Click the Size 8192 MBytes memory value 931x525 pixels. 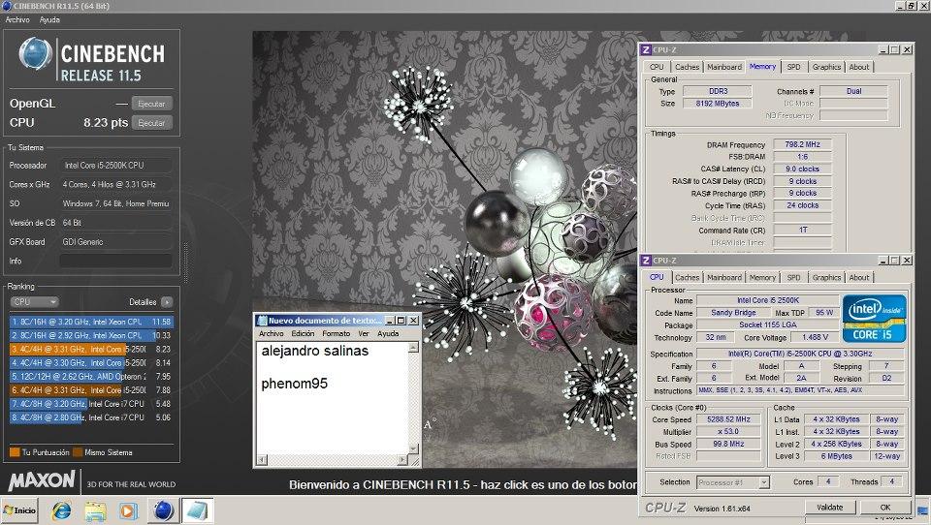pos(718,104)
